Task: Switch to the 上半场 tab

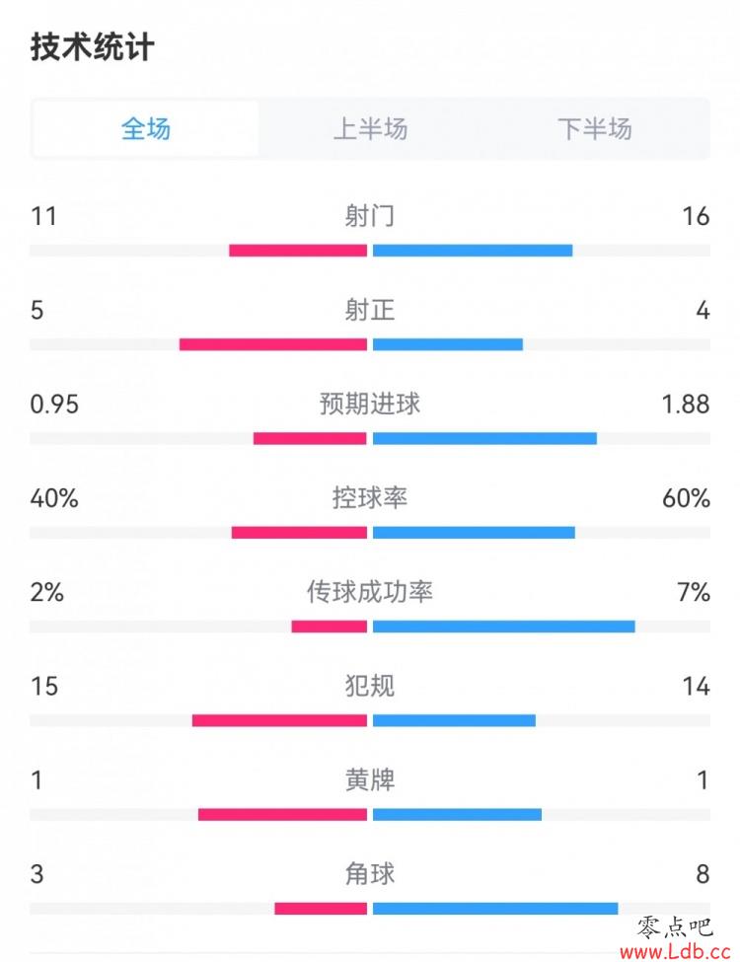Action: (370, 129)
